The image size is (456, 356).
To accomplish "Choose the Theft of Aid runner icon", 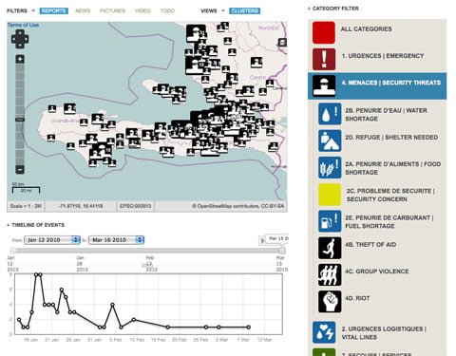I will (x=330, y=248).
